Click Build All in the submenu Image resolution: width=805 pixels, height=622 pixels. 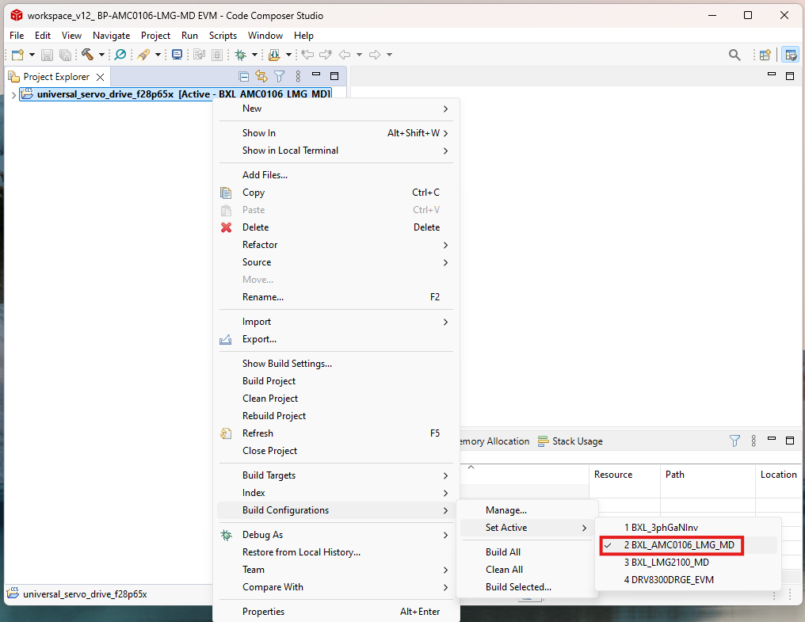point(502,552)
